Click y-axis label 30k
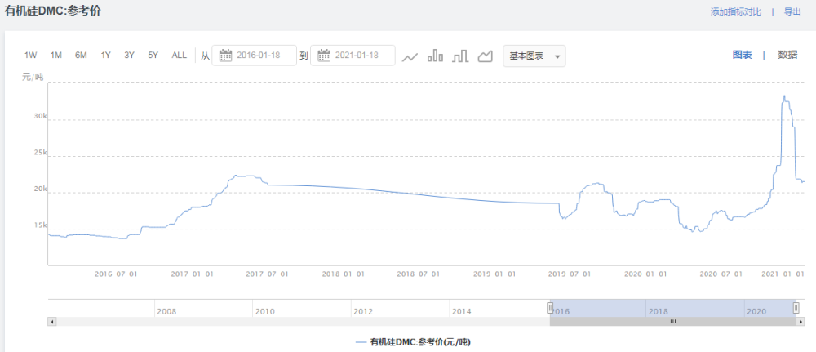This screenshot has width=816, height=352. (x=41, y=117)
